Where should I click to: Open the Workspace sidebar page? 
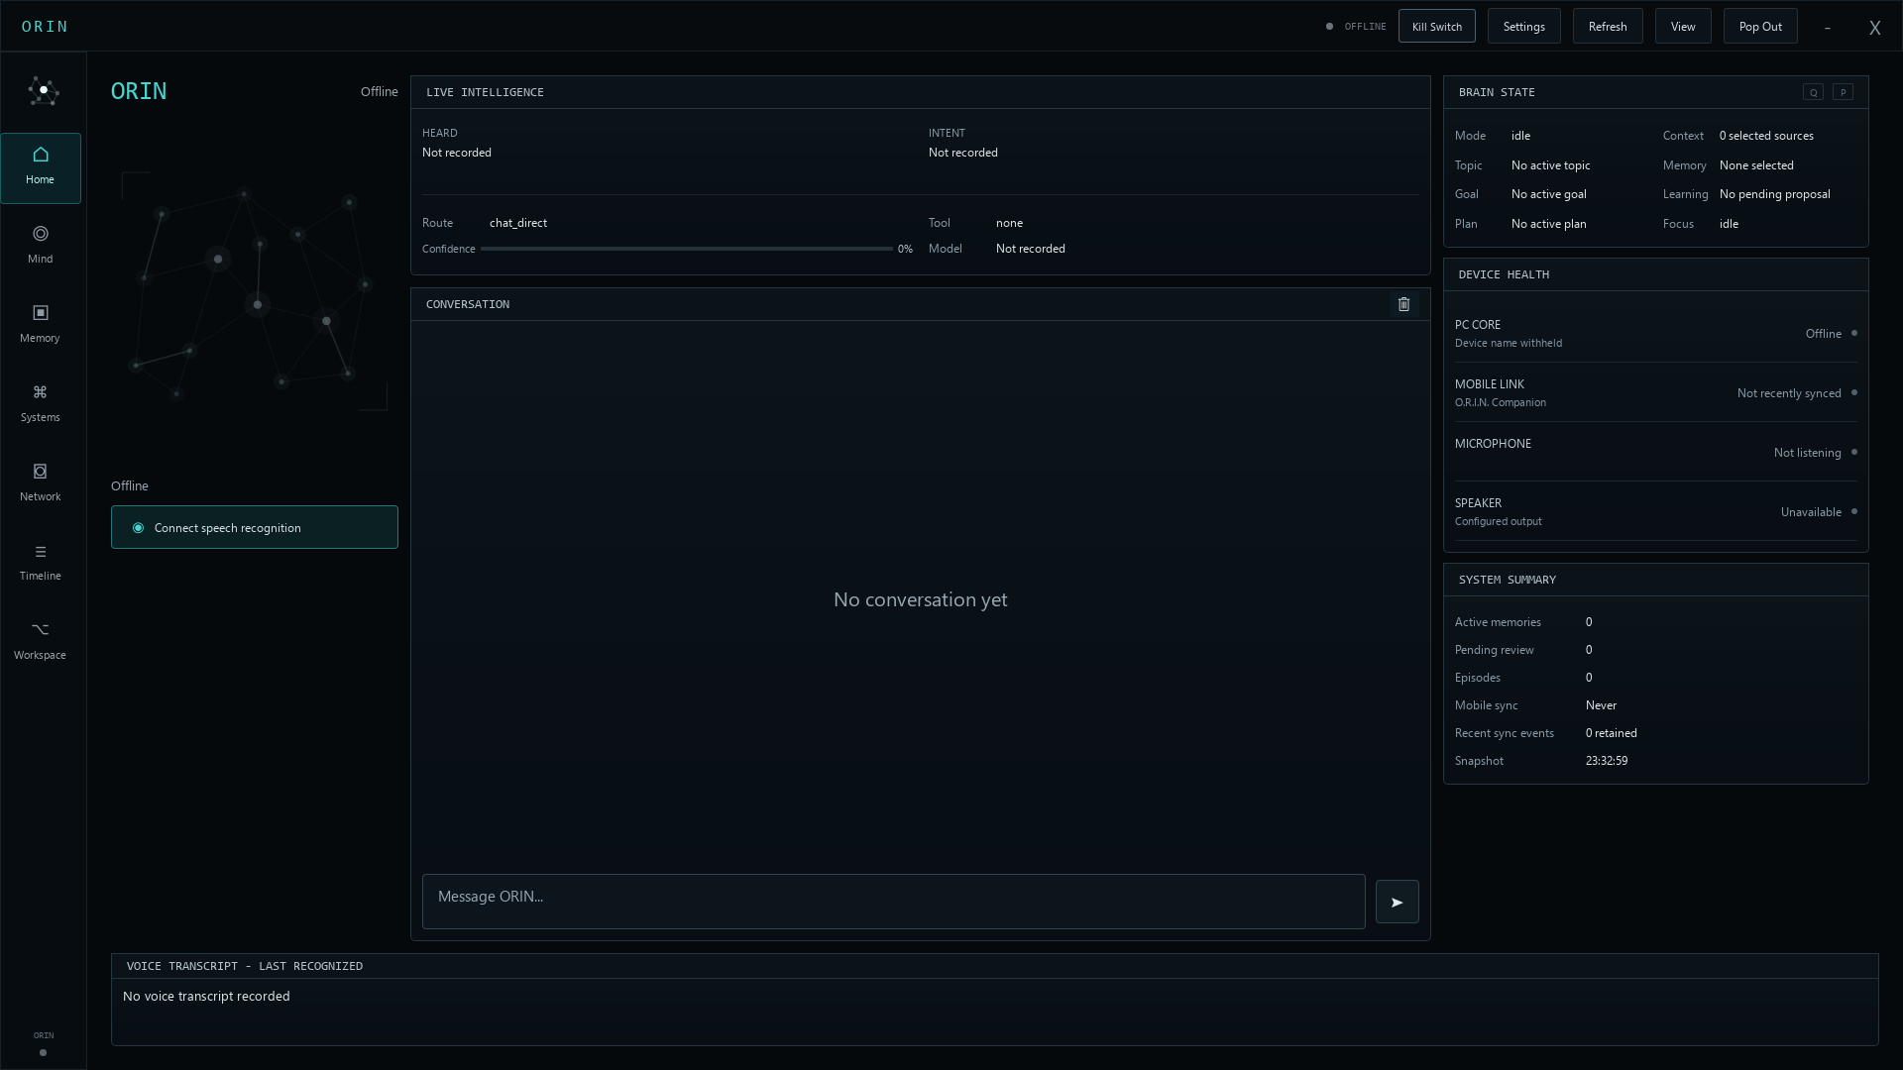pyautogui.click(x=41, y=642)
